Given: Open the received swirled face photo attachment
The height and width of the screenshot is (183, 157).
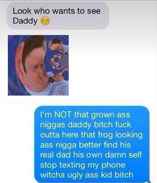Looking at the screenshot, I should coord(38,65).
